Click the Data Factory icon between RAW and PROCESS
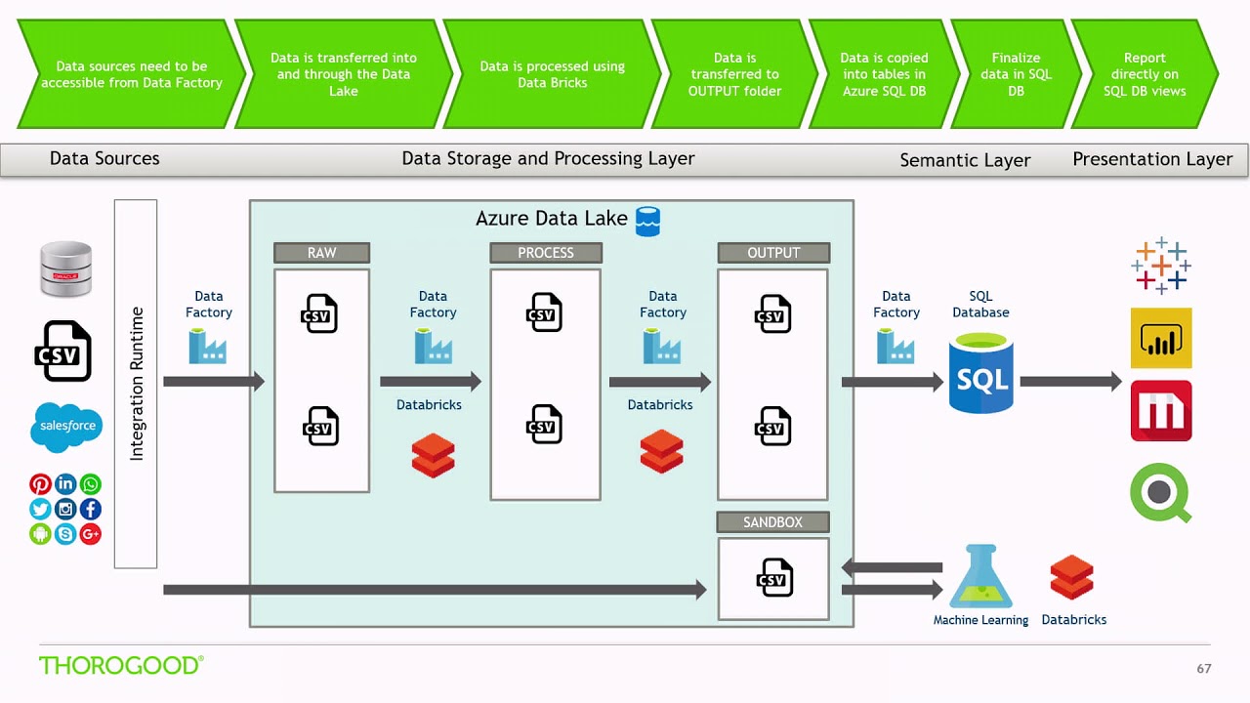Image resolution: width=1250 pixels, height=703 pixels. point(433,346)
